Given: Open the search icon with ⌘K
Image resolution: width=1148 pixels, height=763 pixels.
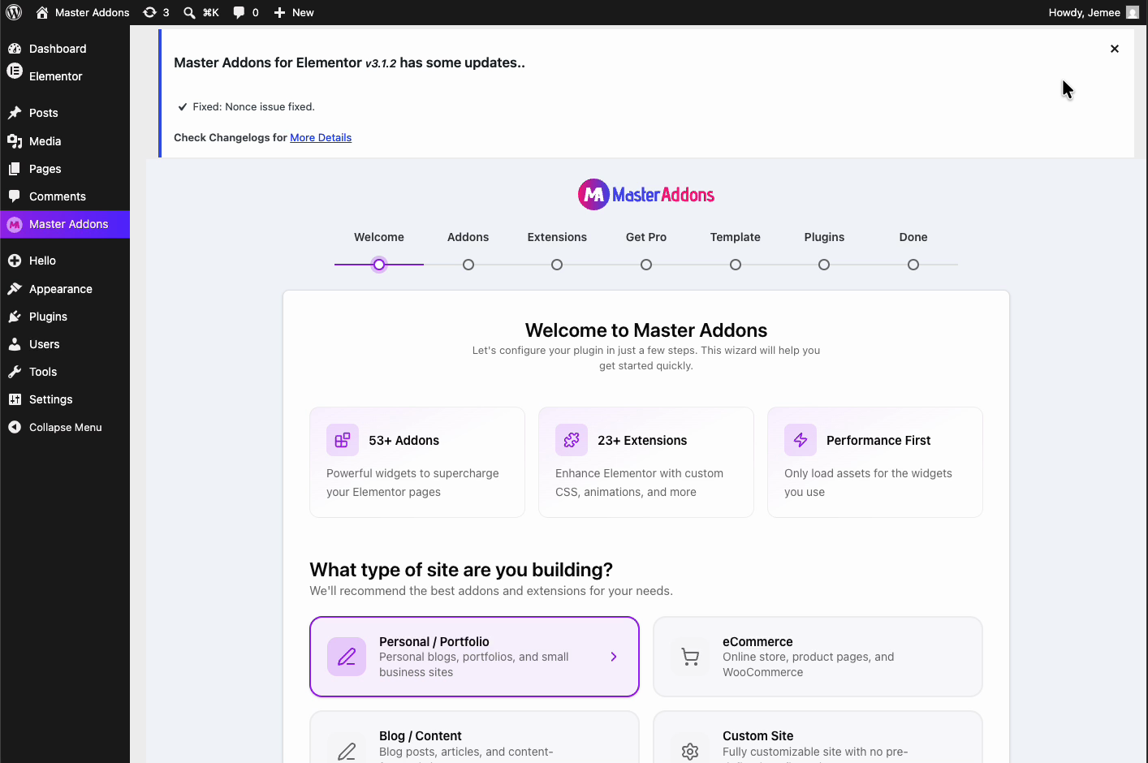Looking at the screenshot, I should 189,12.
